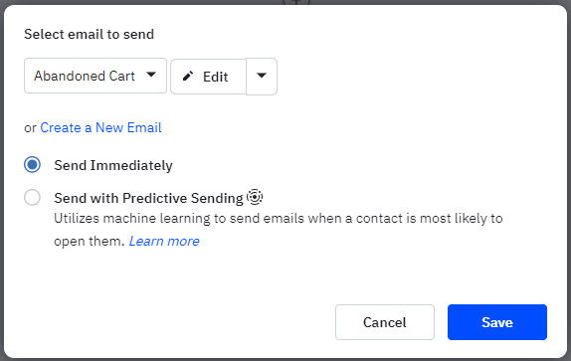Click the Select email to send heading
Screen dimensions: 571x361
coord(89,34)
